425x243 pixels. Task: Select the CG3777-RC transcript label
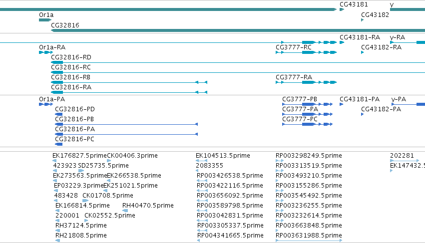pos(294,47)
